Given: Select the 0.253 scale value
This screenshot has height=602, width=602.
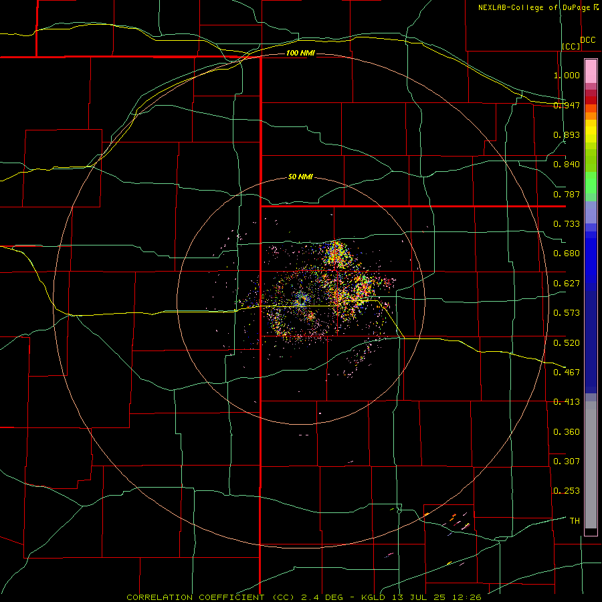Looking at the screenshot, I should 567,491.
